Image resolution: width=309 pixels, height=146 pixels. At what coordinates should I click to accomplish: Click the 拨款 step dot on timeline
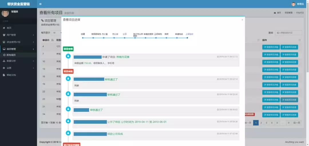[166, 38]
